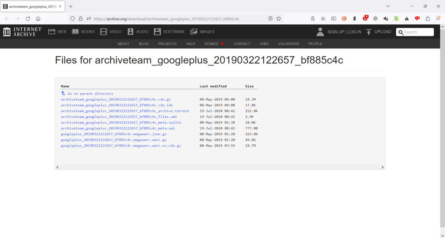Viewport: 445px width, 238px height.
Task: Open the Internet Archive home logo
Action: tap(22, 32)
